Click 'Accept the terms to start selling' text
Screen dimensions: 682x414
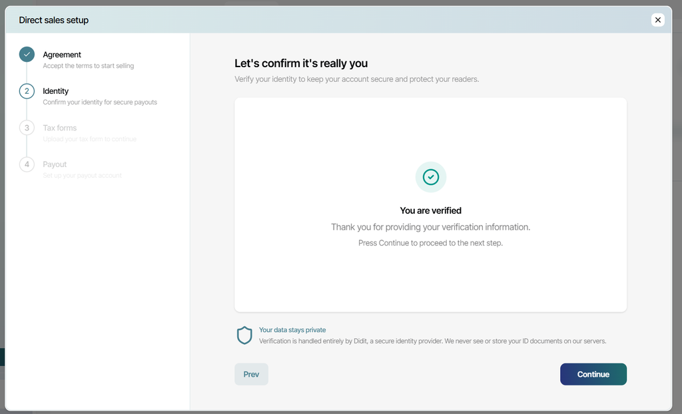click(x=89, y=66)
